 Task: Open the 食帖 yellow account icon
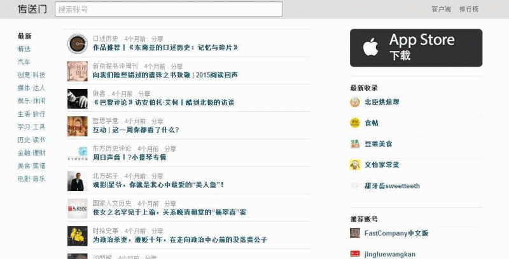355,123
